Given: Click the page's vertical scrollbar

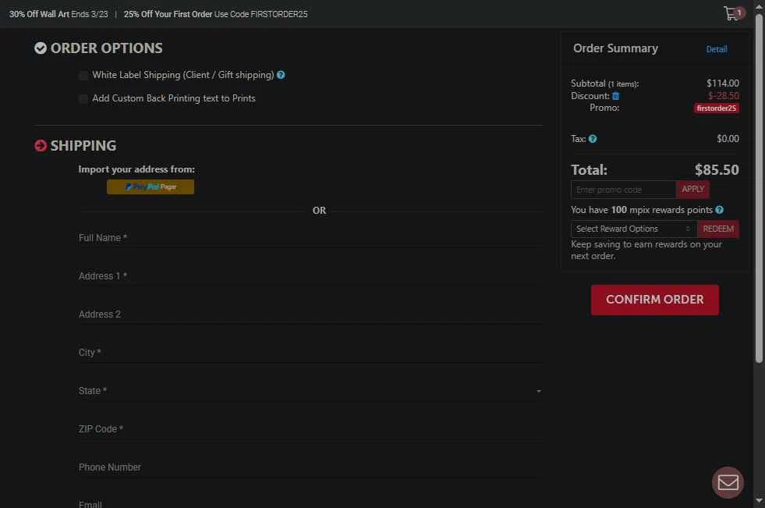Looking at the screenshot, I should click(760, 187).
